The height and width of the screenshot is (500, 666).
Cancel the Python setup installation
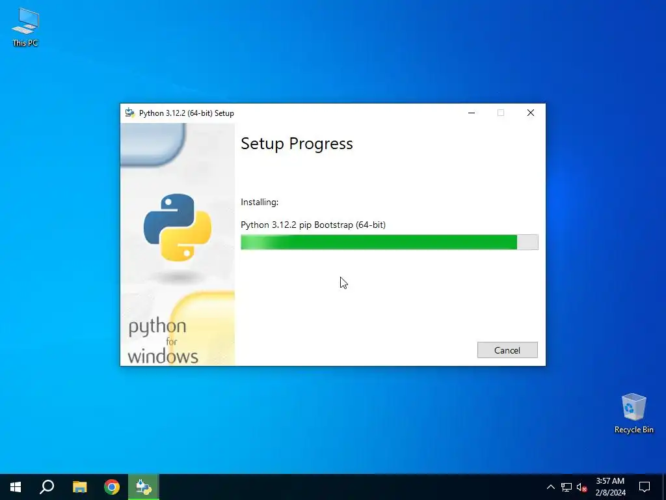[507, 350]
